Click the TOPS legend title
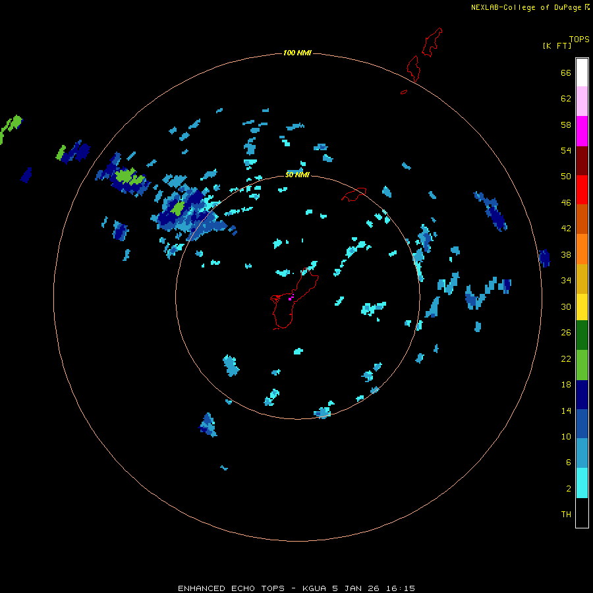This screenshot has height=593, width=593. 579,39
